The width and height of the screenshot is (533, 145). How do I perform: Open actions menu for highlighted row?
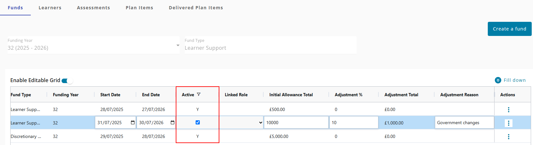pyautogui.click(x=508, y=123)
